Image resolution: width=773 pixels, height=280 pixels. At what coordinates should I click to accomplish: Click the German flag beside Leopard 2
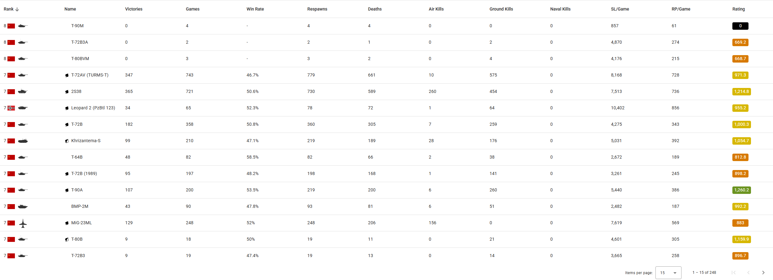[11, 108]
